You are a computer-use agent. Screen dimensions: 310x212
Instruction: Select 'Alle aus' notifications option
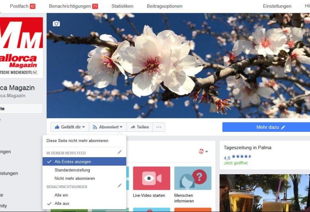pyautogui.click(x=62, y=204)
